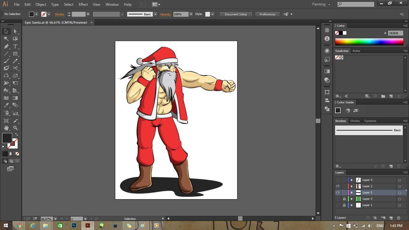
Task: Select the Paintbrush tool
Action: 6,61
